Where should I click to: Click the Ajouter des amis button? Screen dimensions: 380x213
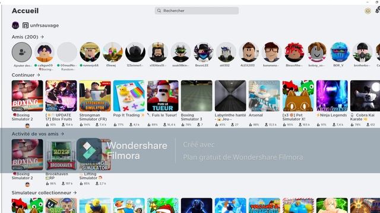coord(22,52)
